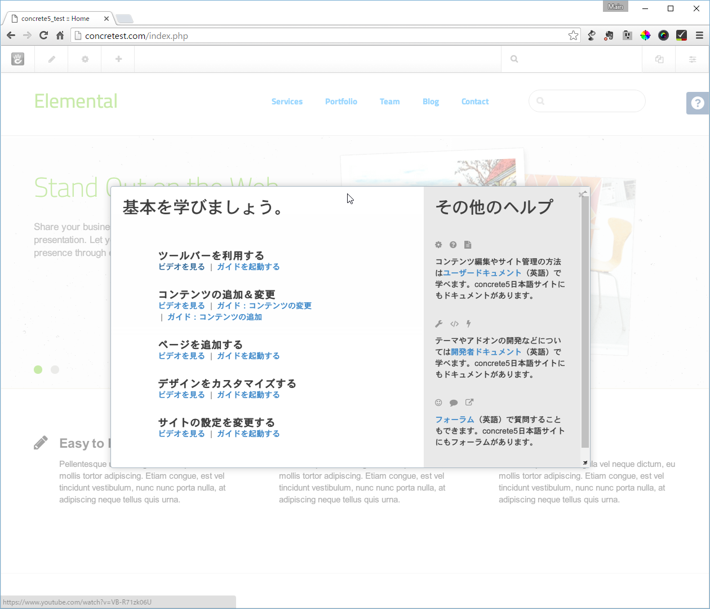This screenshot has height=609, width=710.
Task: Toggle page edit mode pencil icon
Action: click(x=51, y=59)
